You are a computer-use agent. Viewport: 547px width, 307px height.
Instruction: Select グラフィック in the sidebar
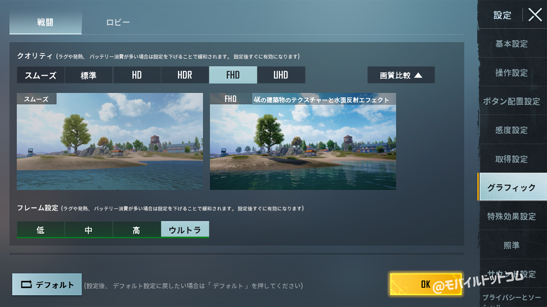512,187
